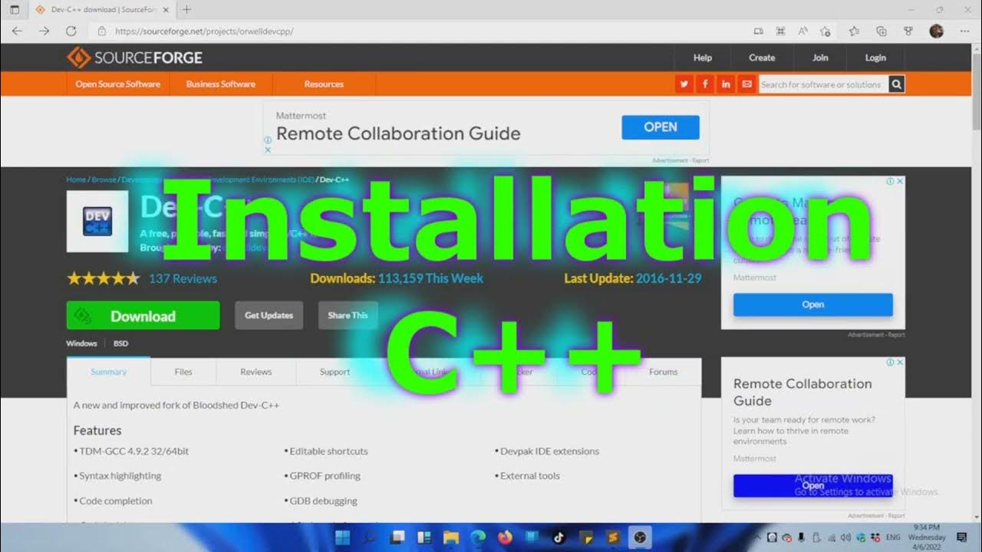
Task: Open SourceForge Twitter page icon
Action: 684,84
